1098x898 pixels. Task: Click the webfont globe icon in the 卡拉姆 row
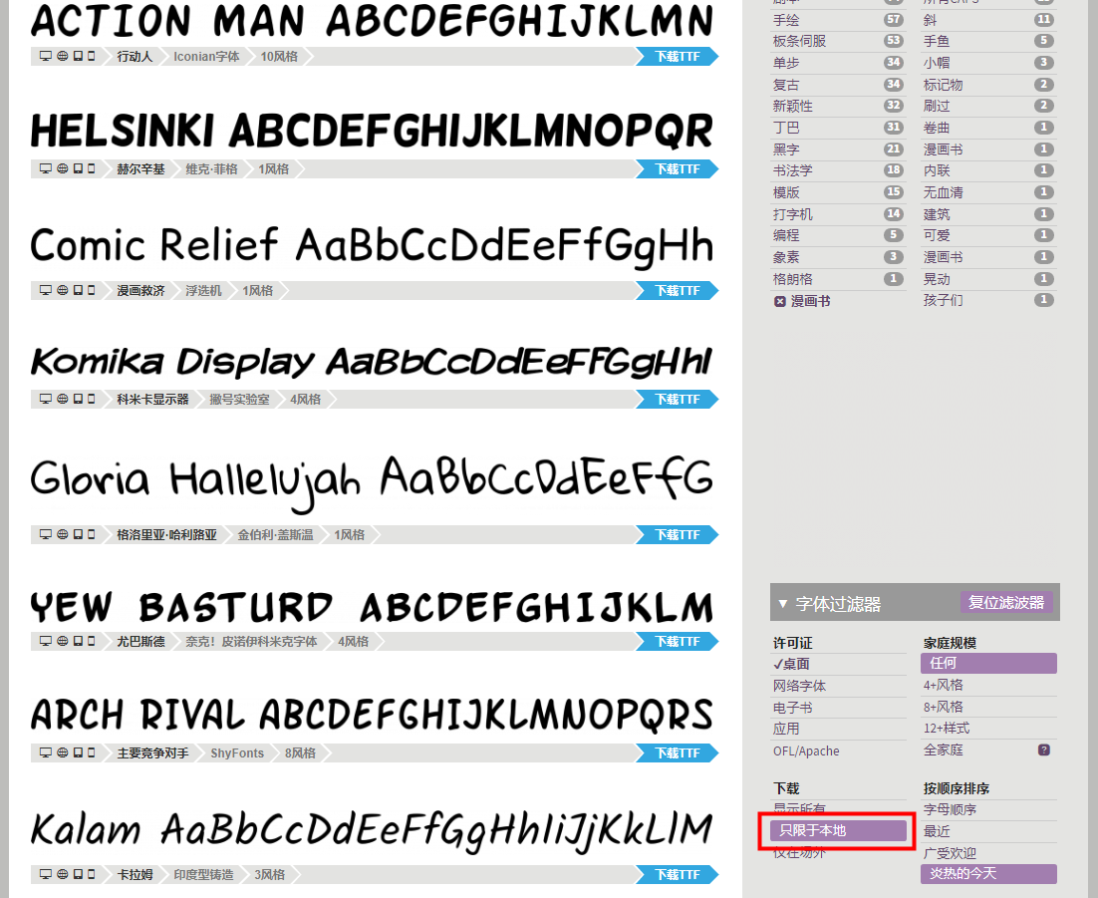point(63,874)
